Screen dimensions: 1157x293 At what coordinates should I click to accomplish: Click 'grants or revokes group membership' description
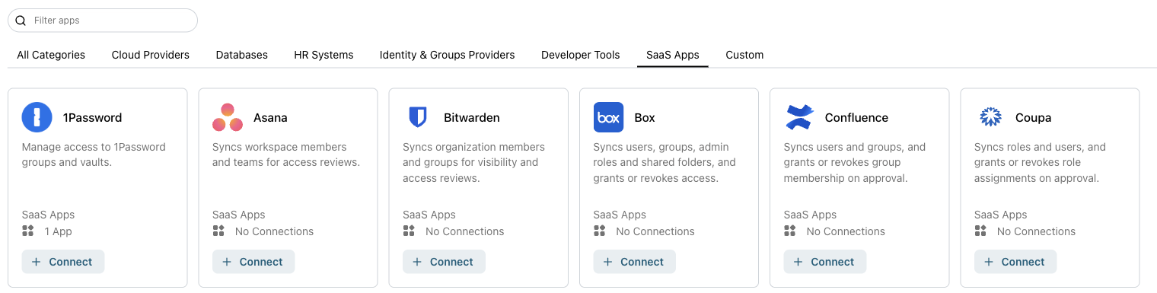pos(855,163)
